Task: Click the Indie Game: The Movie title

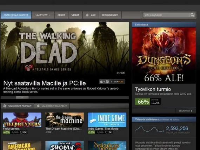Action: pyautogui.click(x=103, y=129)
